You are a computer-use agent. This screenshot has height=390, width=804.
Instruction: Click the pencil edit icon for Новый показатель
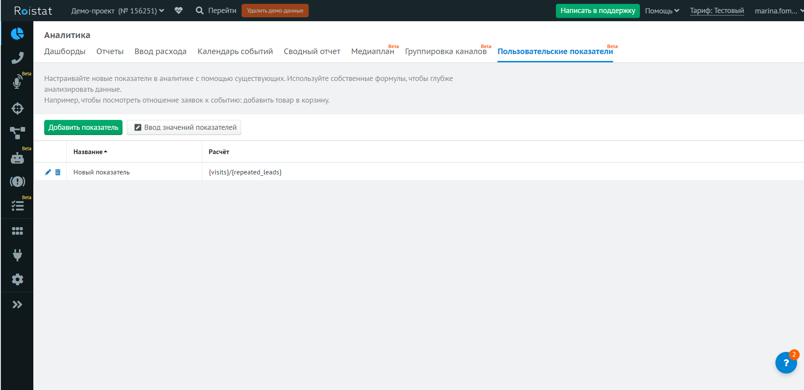pyautogui.click(x=48, y=172)
